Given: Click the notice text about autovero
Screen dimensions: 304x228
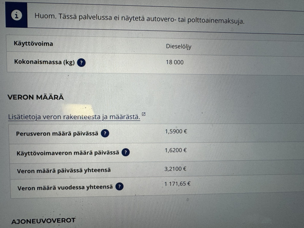Looking at the screenshot, I should click(x=139, y=19).
